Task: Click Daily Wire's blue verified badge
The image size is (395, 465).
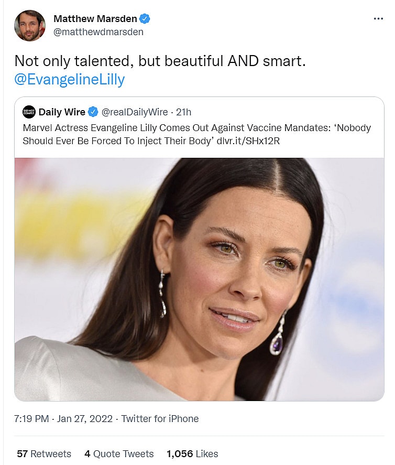Action: [93, 112]
